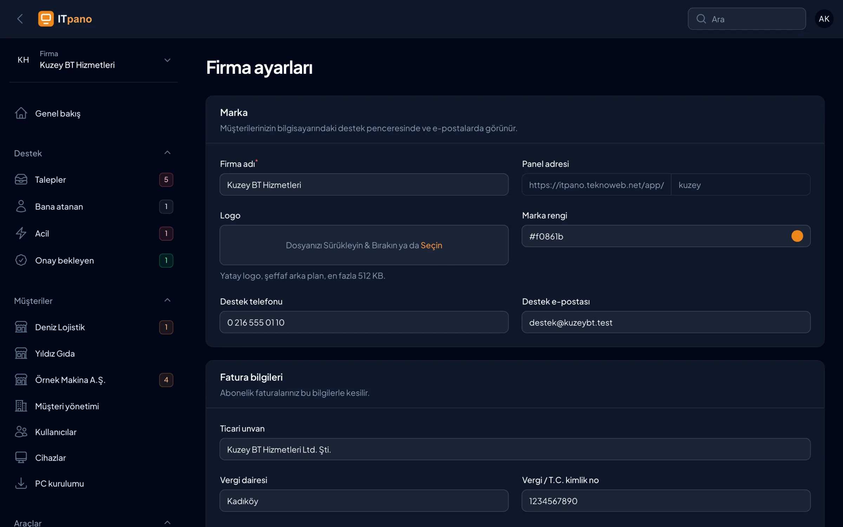Click the Destek telefonu field
Viewport: 843px width, 527px height.
pos(364,322)
